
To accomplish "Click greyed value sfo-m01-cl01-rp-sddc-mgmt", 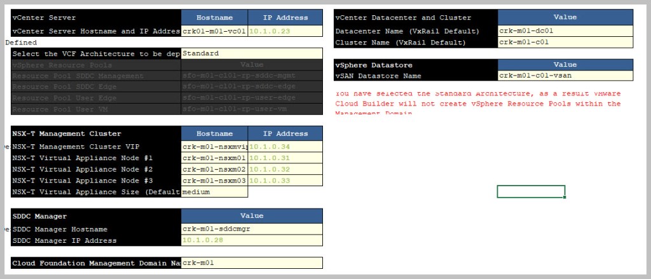I will click(252, 76).
